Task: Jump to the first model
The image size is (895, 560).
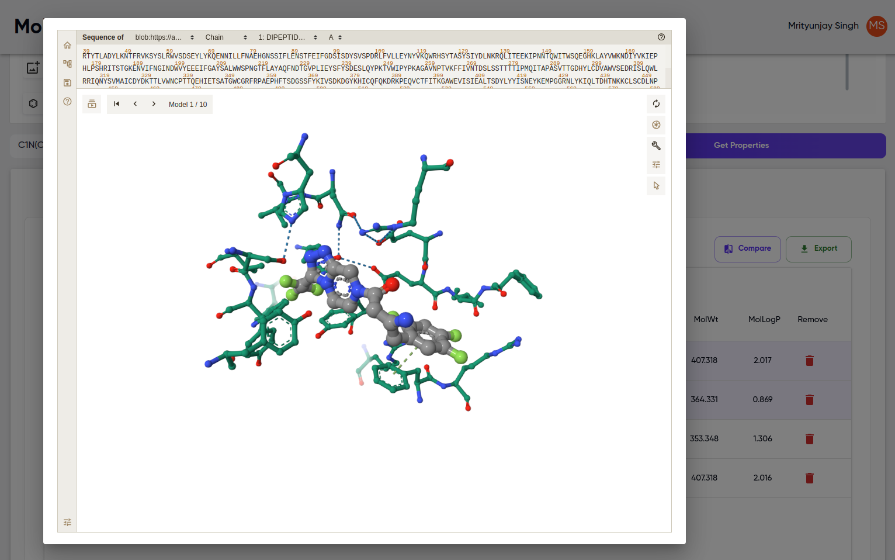Action: pyautogui.click(x=116, y=104)
